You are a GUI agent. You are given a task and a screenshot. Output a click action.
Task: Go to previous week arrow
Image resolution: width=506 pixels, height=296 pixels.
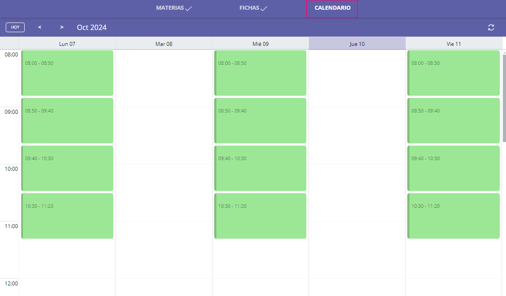point(40,27)
